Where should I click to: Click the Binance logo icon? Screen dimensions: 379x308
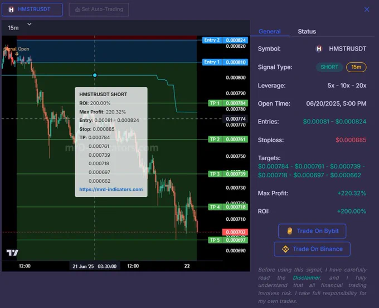pyautogui.click(x=285, y=249)
